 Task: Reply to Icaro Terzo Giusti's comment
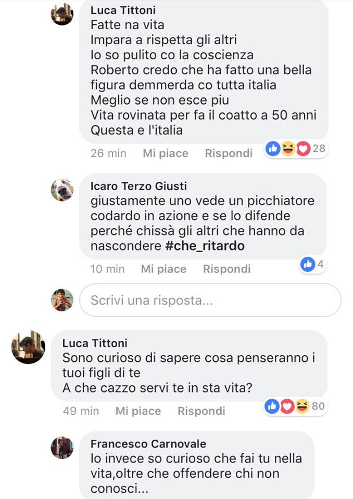point(226,269)
